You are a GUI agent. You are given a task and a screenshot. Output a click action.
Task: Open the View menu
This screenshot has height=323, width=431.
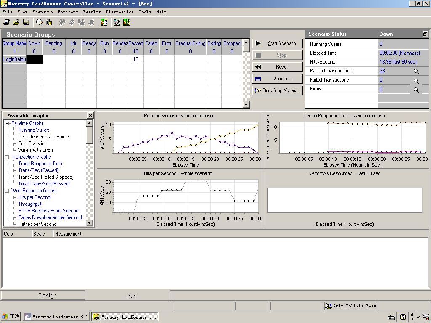tap(23, 12)
